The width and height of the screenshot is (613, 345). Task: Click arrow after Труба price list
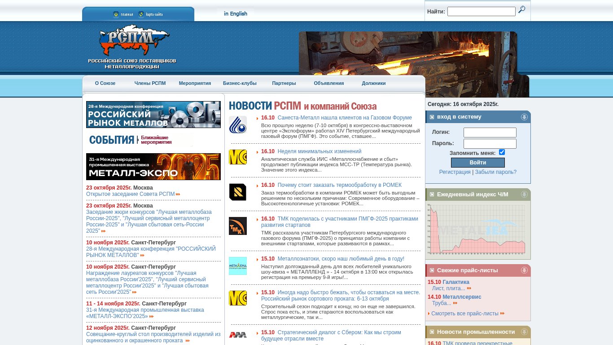455,303
